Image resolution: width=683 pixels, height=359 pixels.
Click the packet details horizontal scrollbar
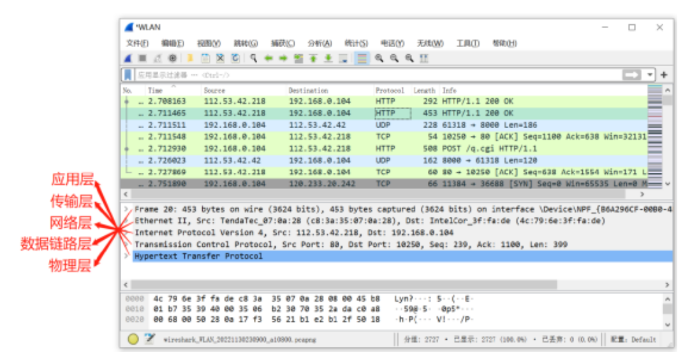(x=344, y=284)
